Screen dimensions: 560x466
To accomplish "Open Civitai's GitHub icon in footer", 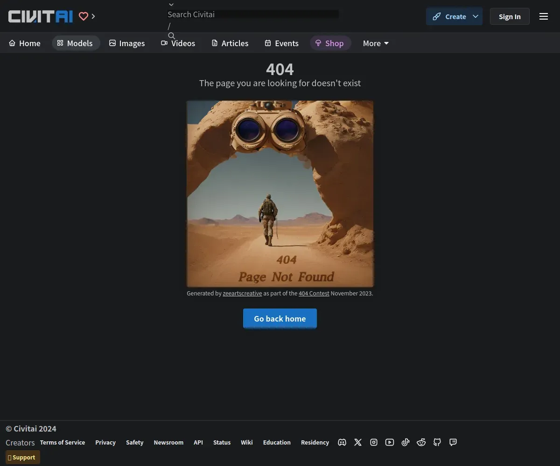I will coord(437,442).
